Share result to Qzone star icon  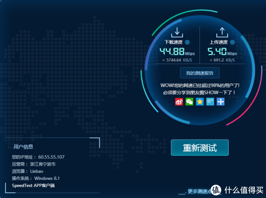[200, 102]
